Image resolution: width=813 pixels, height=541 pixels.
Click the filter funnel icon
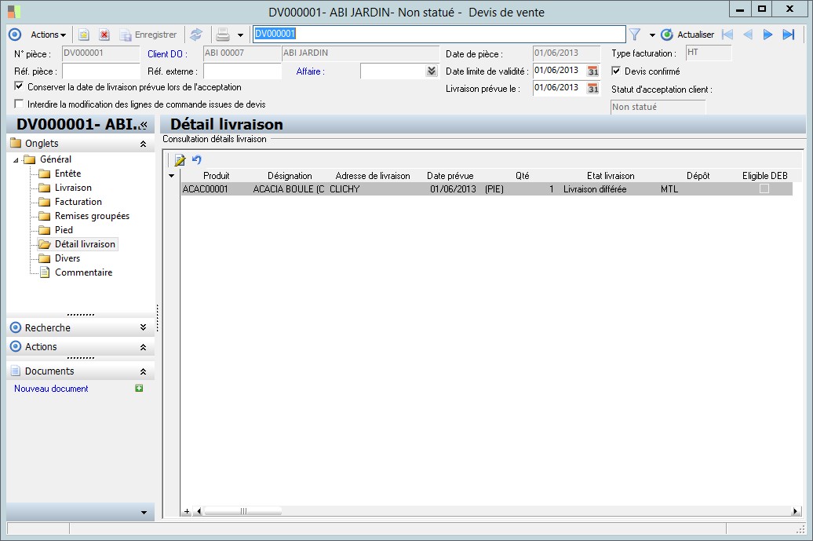[x=636, y=35]
